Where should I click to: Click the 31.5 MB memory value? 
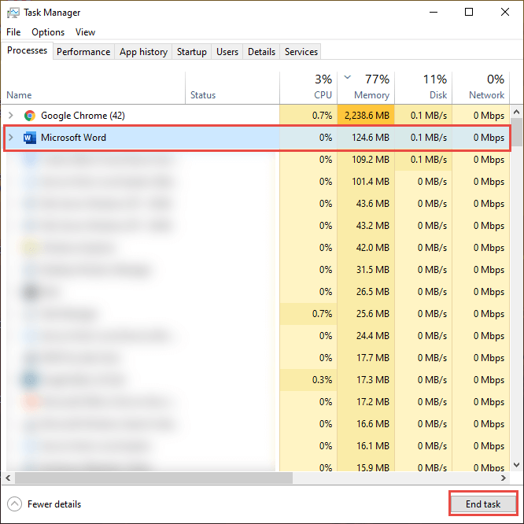(x=373, y=270)
